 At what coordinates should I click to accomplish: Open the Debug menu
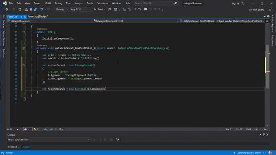[x=59, y=3]
